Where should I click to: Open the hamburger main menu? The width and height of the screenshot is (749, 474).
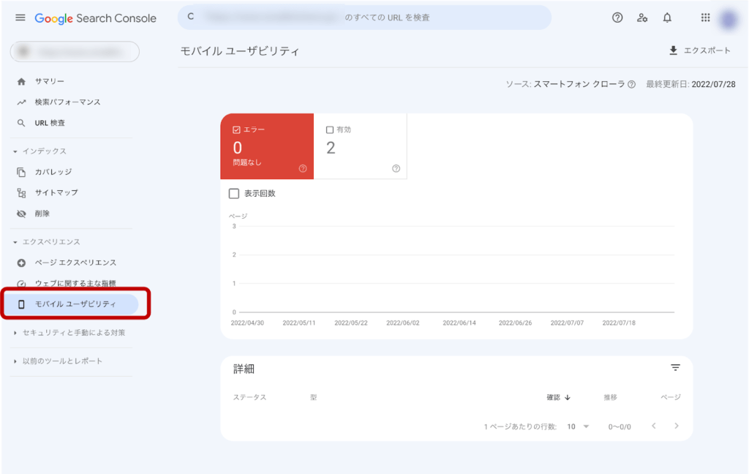(x=20, y=18)
